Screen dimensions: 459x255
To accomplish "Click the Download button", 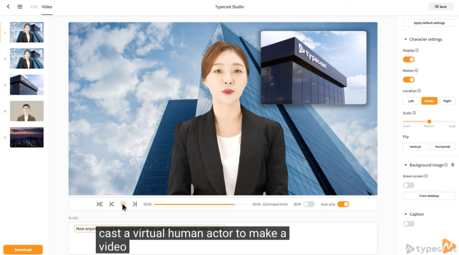I will coord(23,250).
